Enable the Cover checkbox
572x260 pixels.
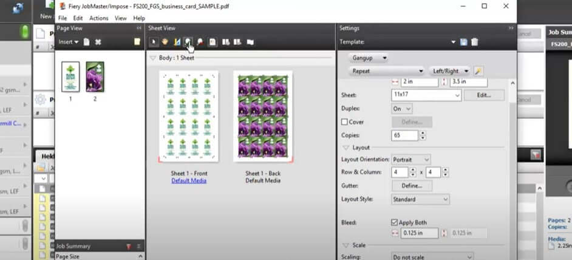click(345, 122)
